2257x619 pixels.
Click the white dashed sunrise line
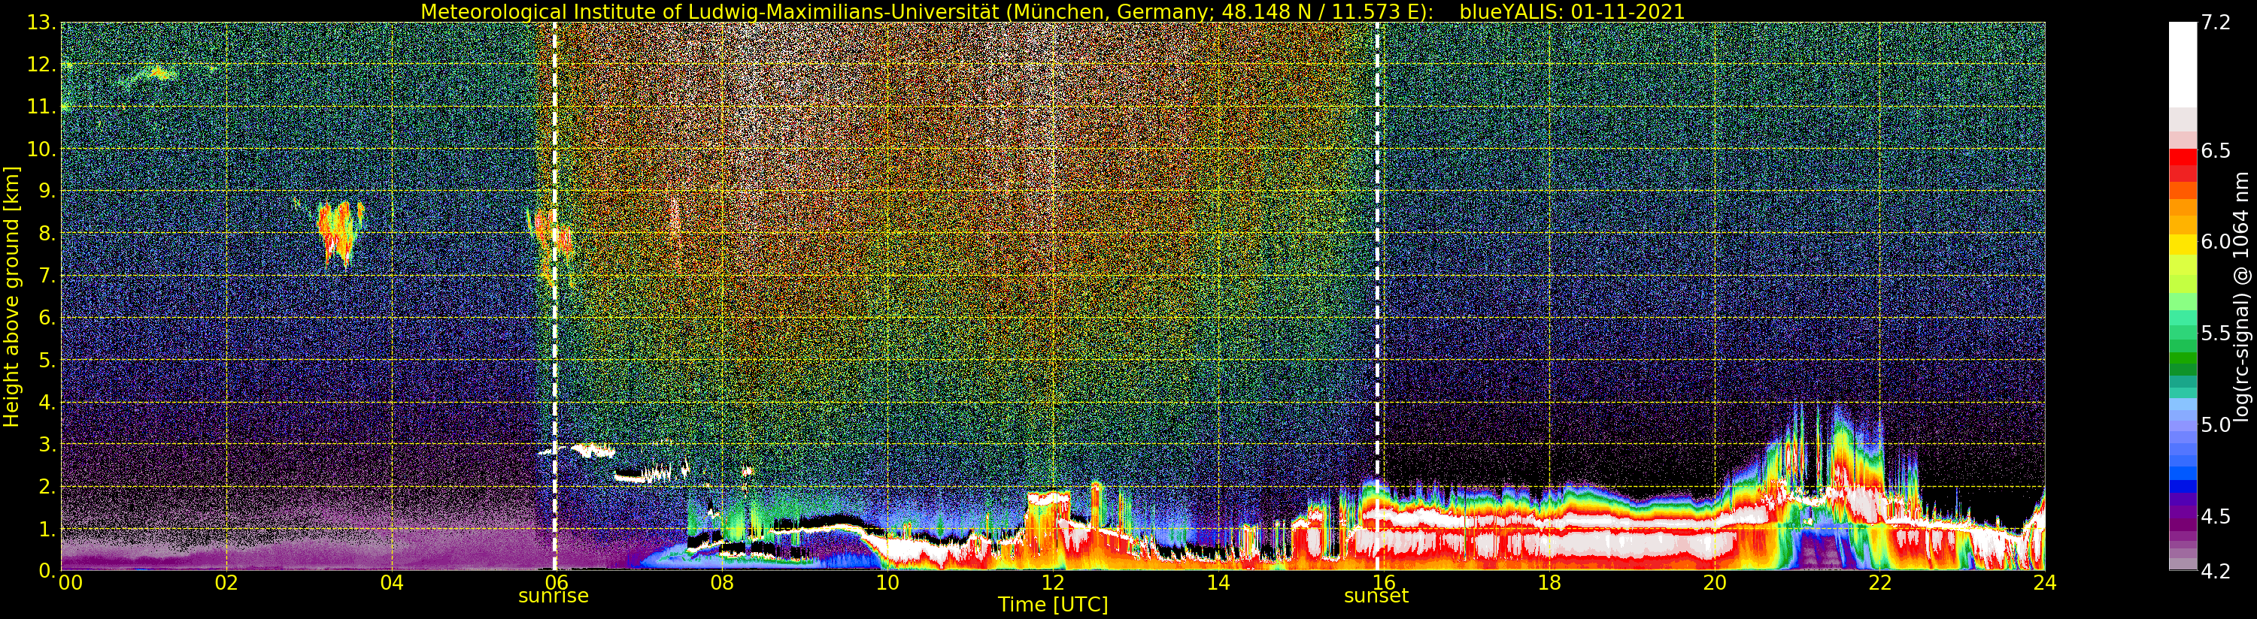(554, 296)
